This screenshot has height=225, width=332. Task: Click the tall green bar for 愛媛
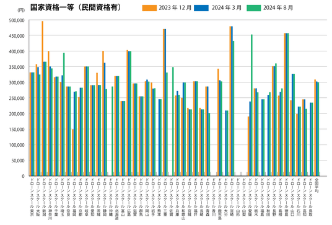(x=251, y=105)
